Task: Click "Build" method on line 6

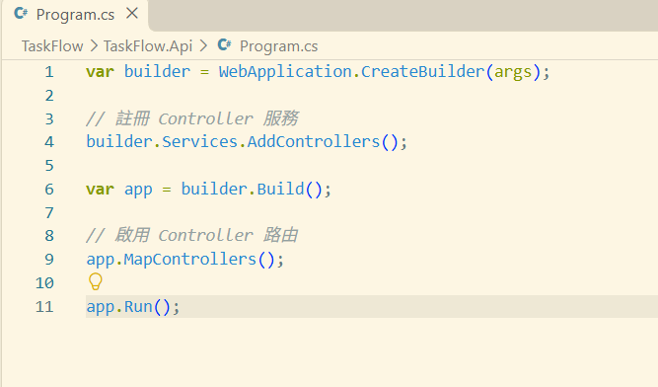Action: [280, 190]
